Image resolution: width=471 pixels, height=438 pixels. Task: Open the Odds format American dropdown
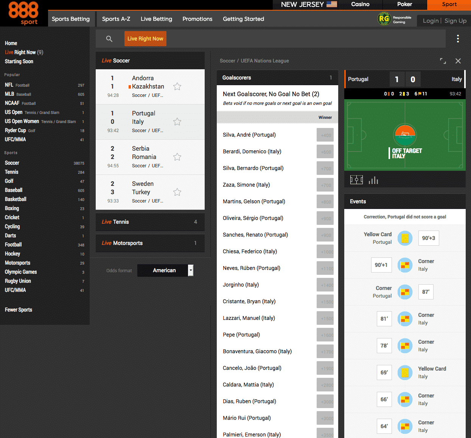tap(165, 270)
